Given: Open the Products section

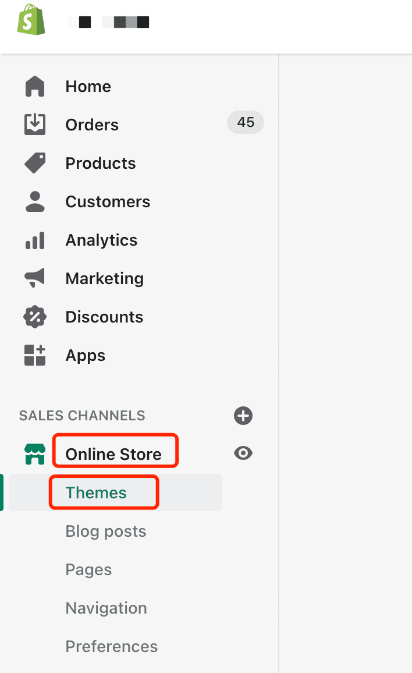Looking at the screenshot, I should (101, 163).
